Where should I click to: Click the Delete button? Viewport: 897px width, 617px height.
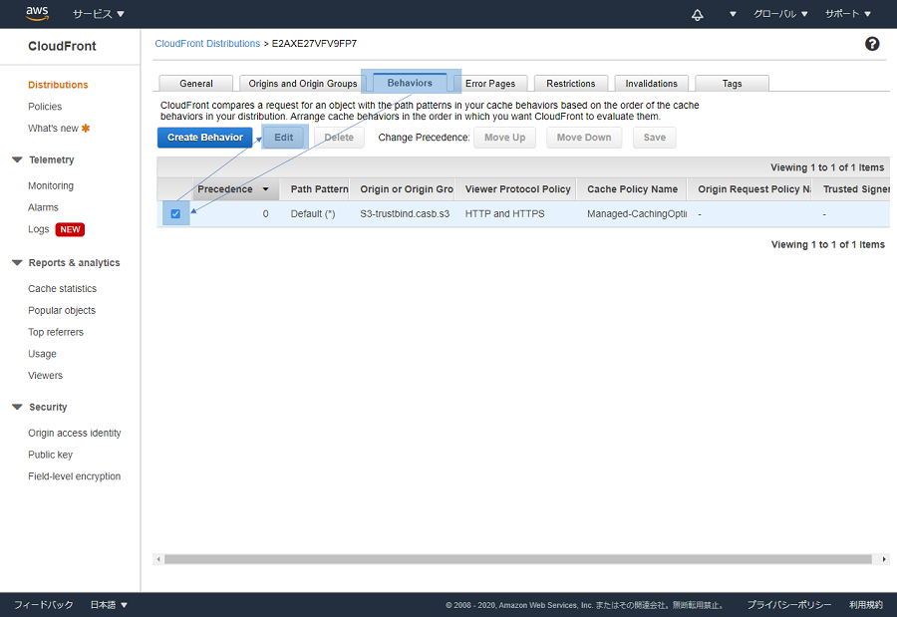pyautogui.click(x=339, y=138)
